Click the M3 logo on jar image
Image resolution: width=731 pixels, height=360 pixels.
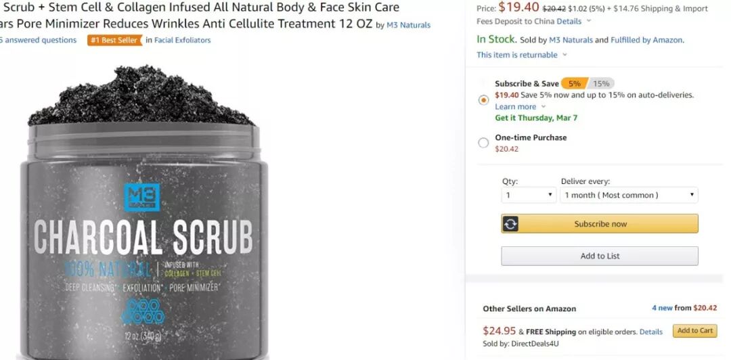[x=141, y=197]
